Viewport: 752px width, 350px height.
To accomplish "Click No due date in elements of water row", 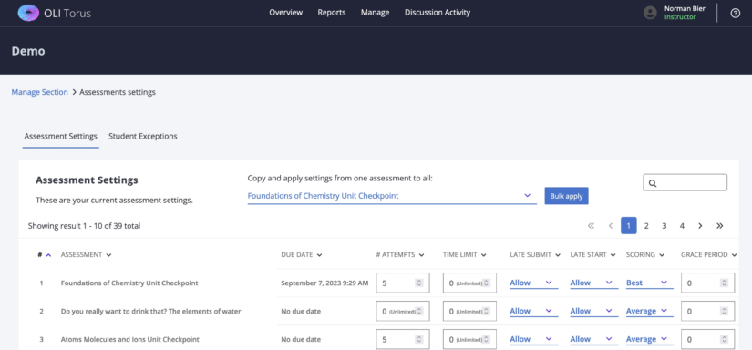I will 301,311.
